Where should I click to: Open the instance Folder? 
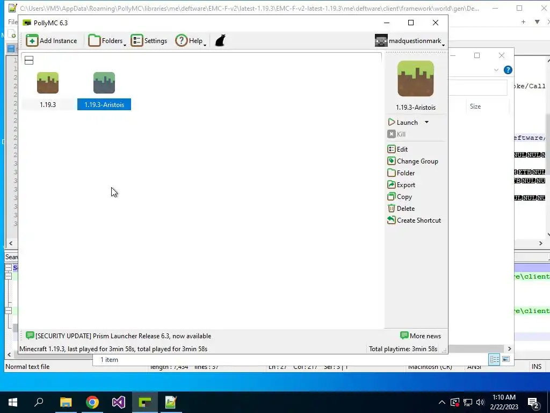401,173
